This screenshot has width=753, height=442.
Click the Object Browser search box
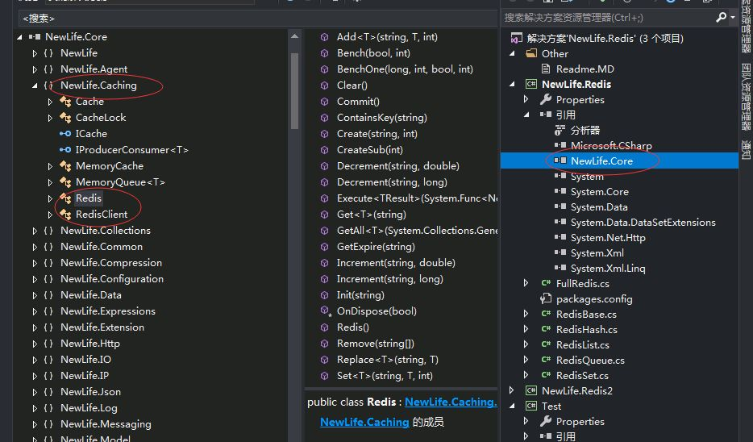pyautogui.click(x=257, y=19)
